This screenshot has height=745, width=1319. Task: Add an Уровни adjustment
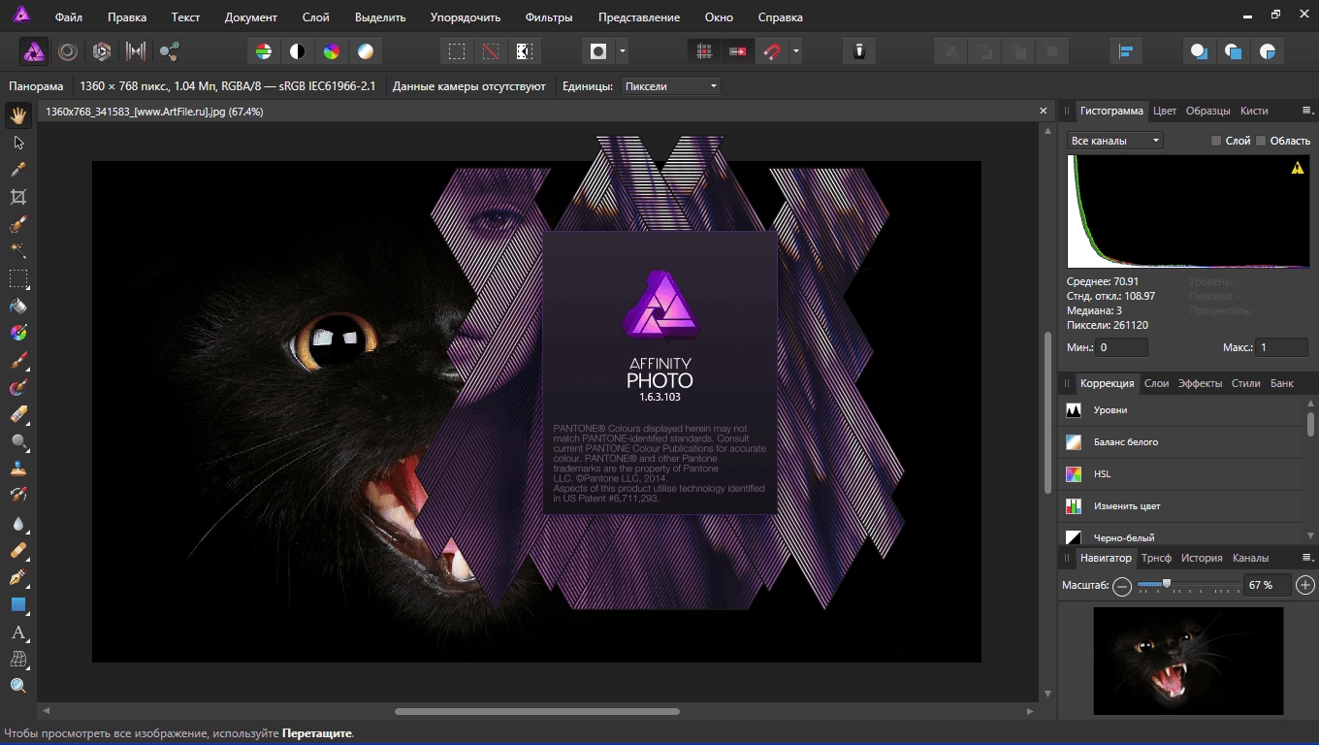click(x=1180, y=410)
